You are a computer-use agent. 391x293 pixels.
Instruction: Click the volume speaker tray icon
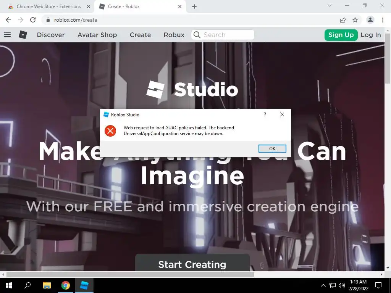[342, 285]
